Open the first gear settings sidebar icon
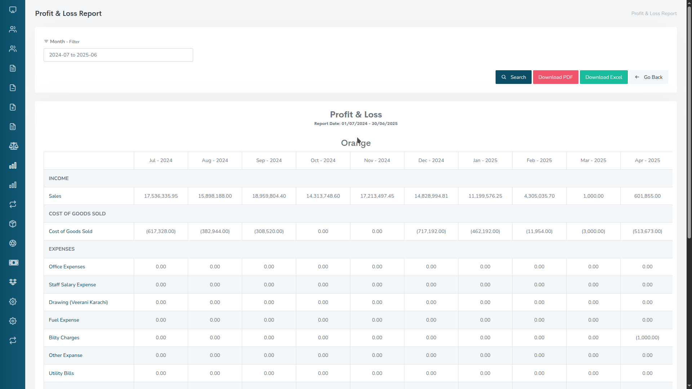 pyautogui.click(x=13, y=301)
